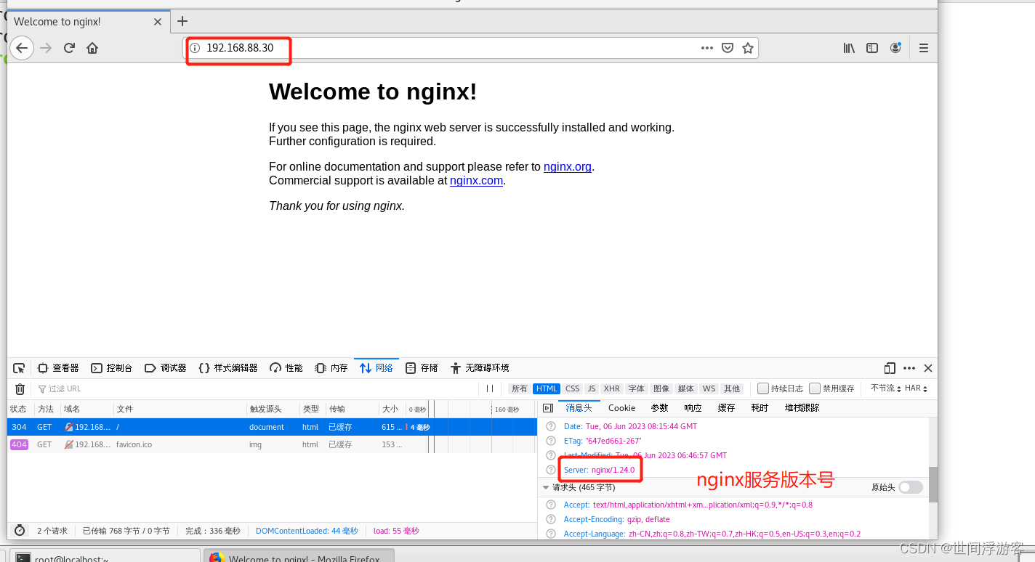This screenshot has width=1035, height=562.
Task: Toggle the sidebars icon in toolbar
Action: pyautogui.click(x=872, y=48)
